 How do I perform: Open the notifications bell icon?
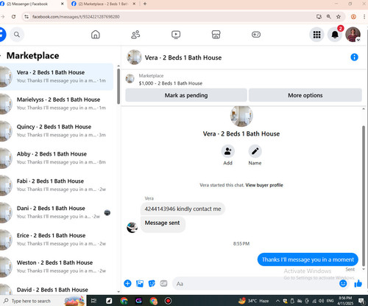(335, 35)
